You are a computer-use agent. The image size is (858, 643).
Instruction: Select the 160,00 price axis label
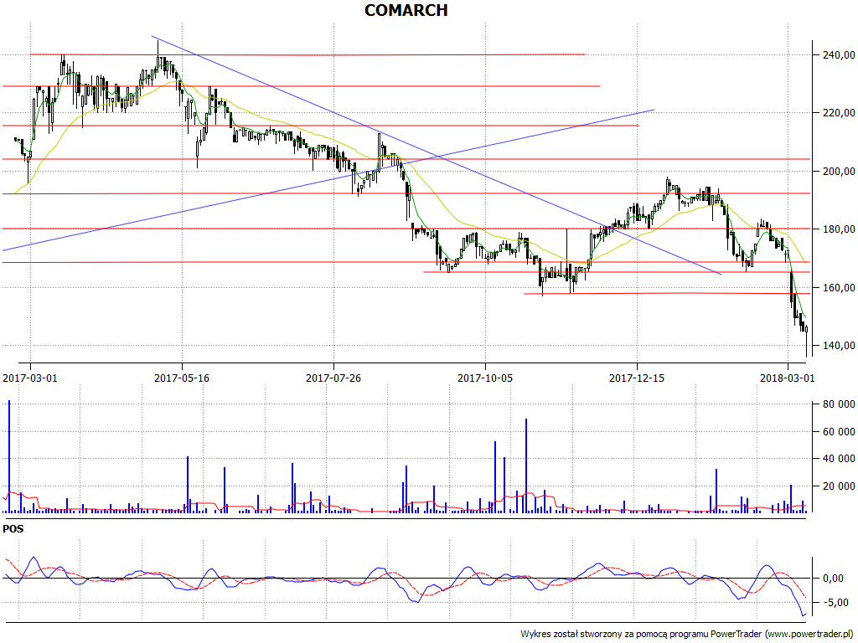coord(839,288)
